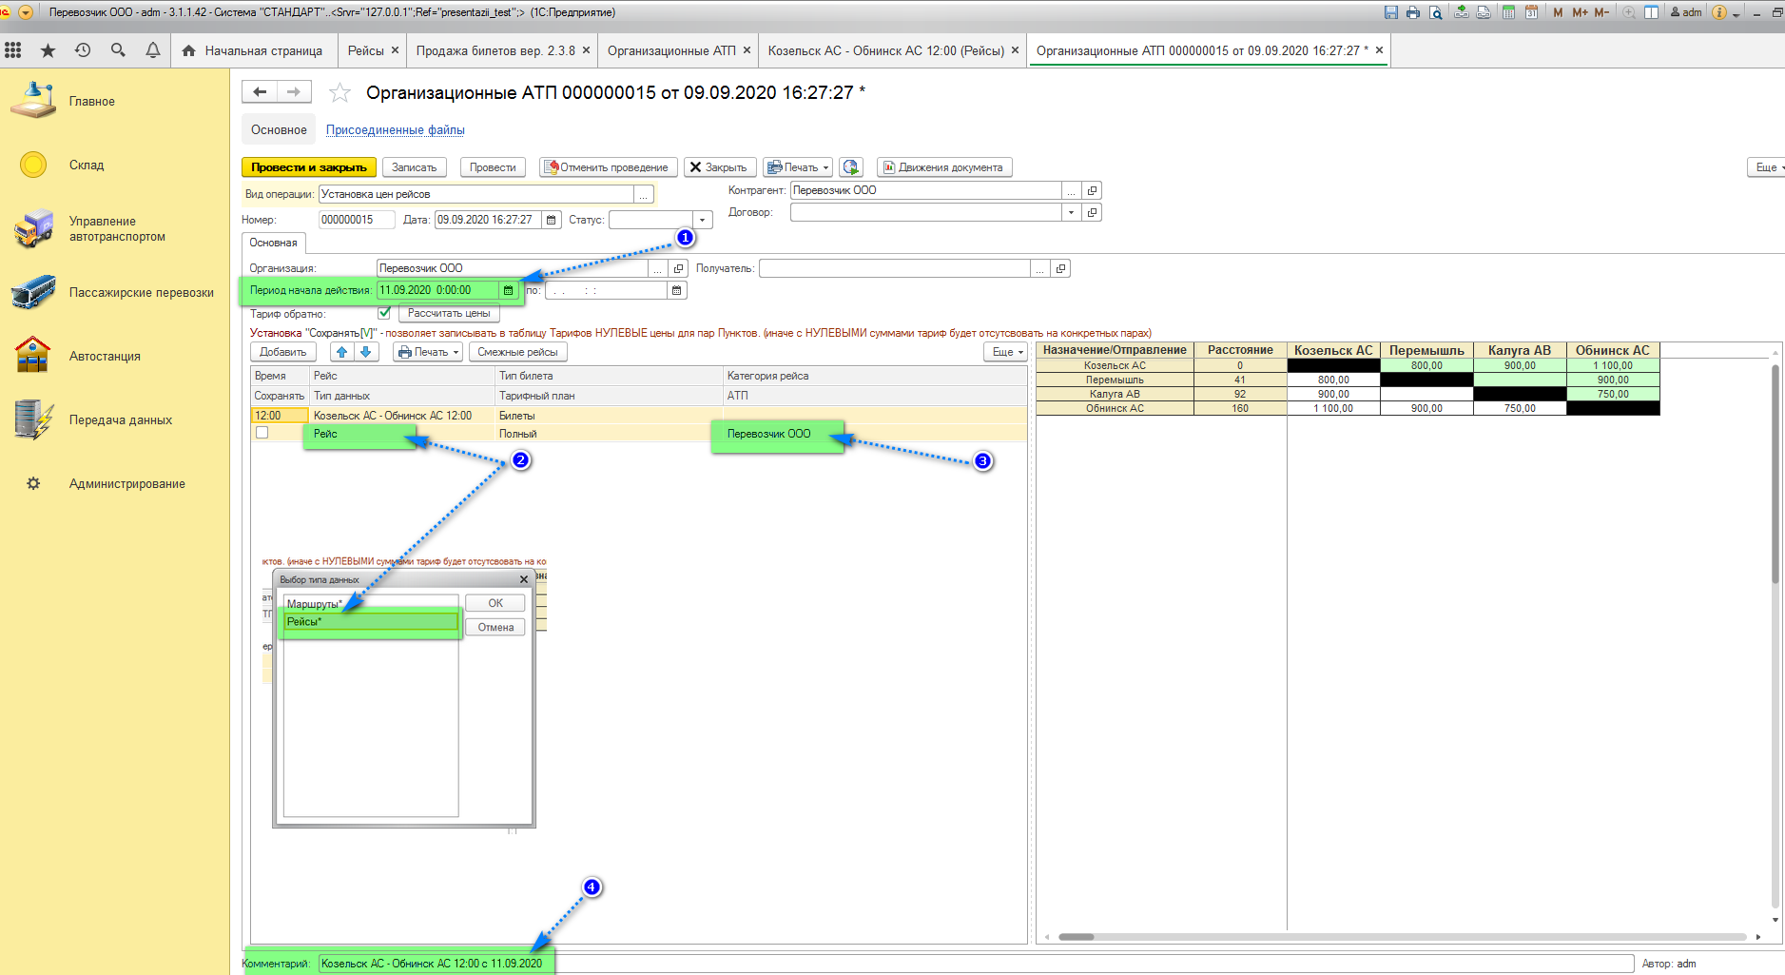1785x975 pixels.
Task: Click the favorites star in the top toolbar
Action: [x=48, y=50]
